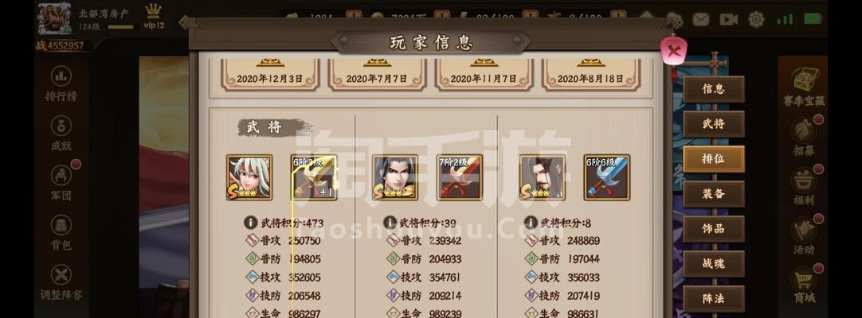This screenshot has height=318, width=862.
Task: Switch to the 信息 tab
Action: pos(714,89)
